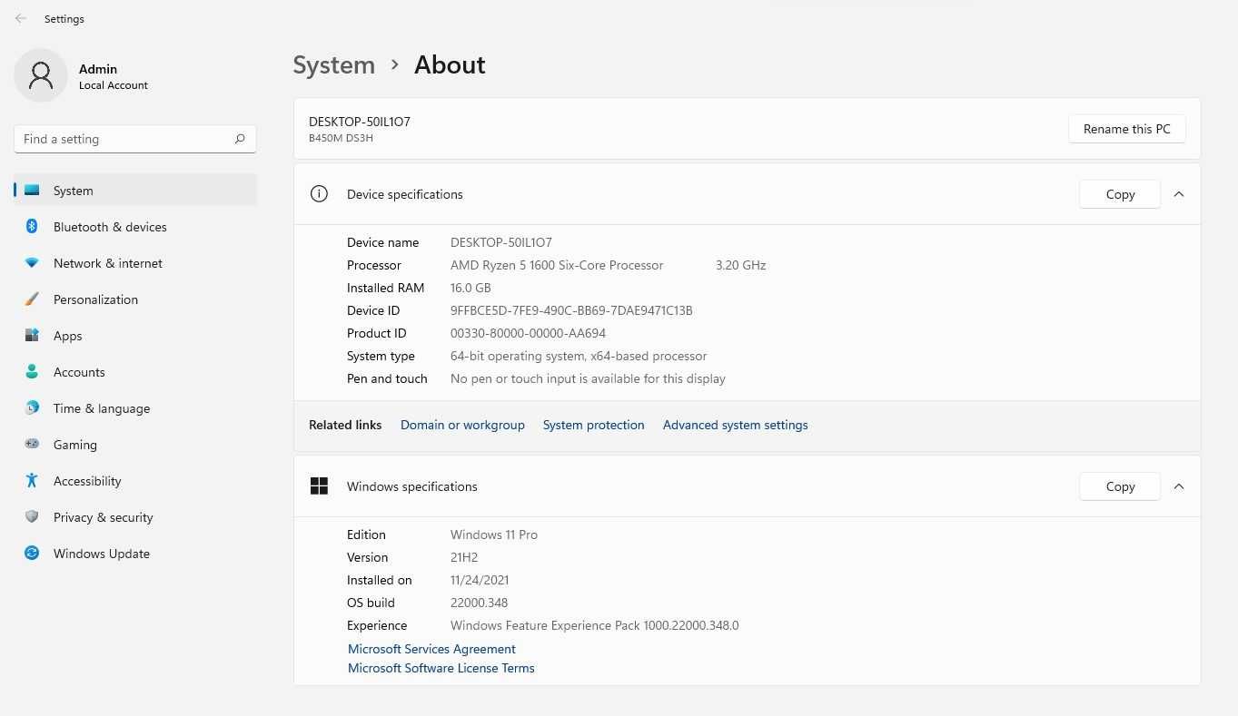Viewport: 1238px width, 716px height.
Task: Click the Product ID value 00330-80000-00000-AA694
Action: pos(528,333)
